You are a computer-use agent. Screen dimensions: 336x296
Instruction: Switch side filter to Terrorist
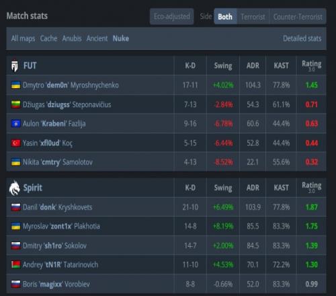[253, 16]
